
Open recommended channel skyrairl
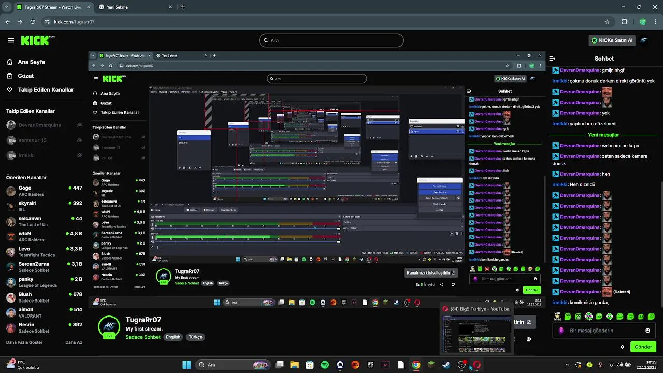(x=44, y=206)
